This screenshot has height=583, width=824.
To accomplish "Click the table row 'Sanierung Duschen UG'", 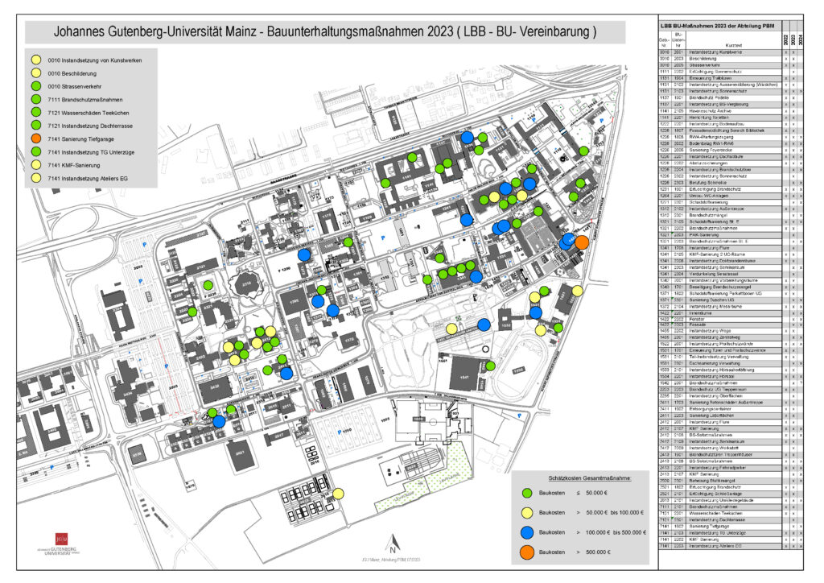I will [x=731, y=300].
